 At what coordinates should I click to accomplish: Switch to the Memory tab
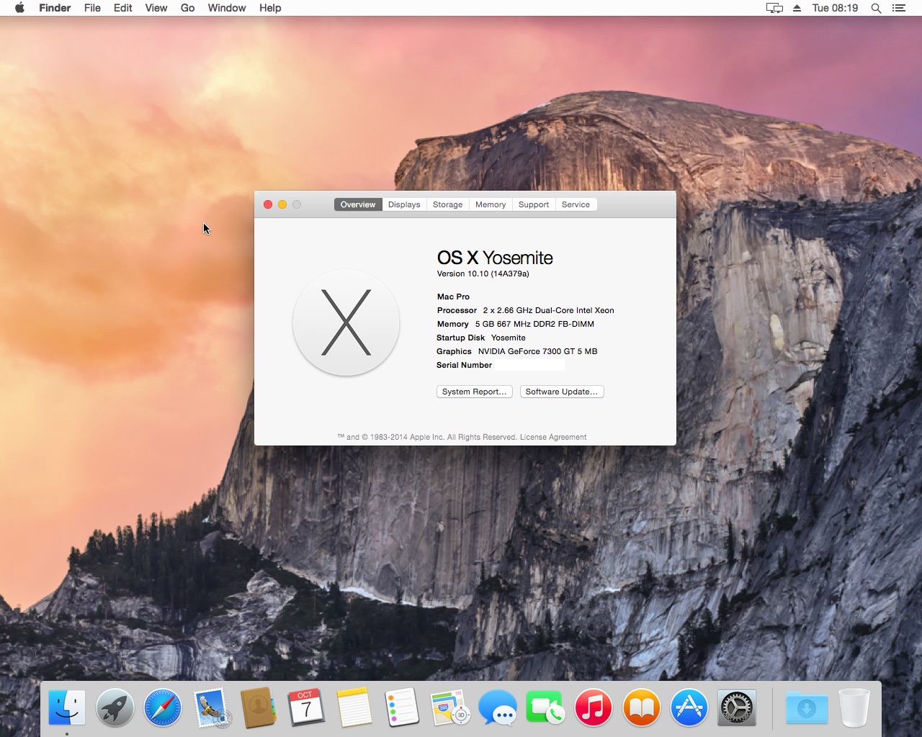491,204
